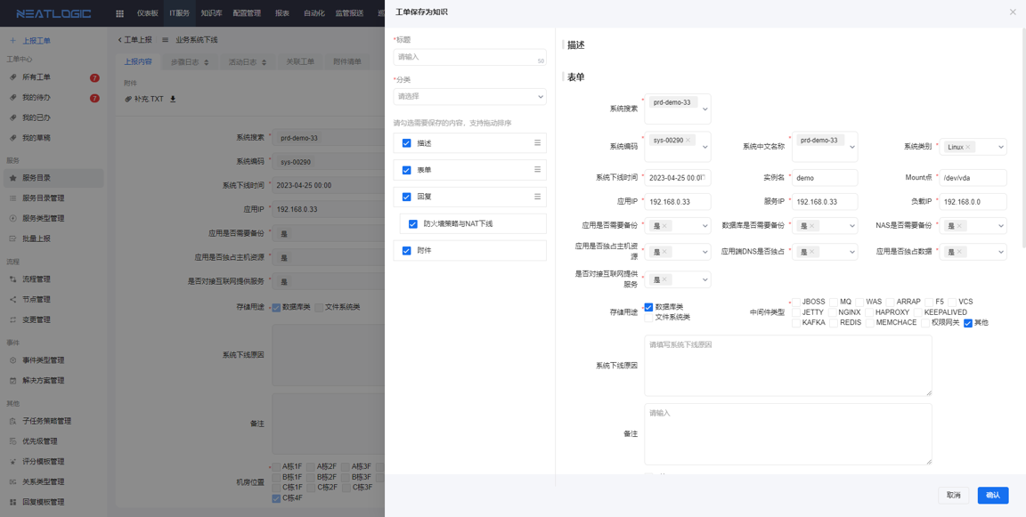The height and width of the screenshot is (517, 1026).
Task: Grab the drag handle on 回复 row
Action: (537, 196)
